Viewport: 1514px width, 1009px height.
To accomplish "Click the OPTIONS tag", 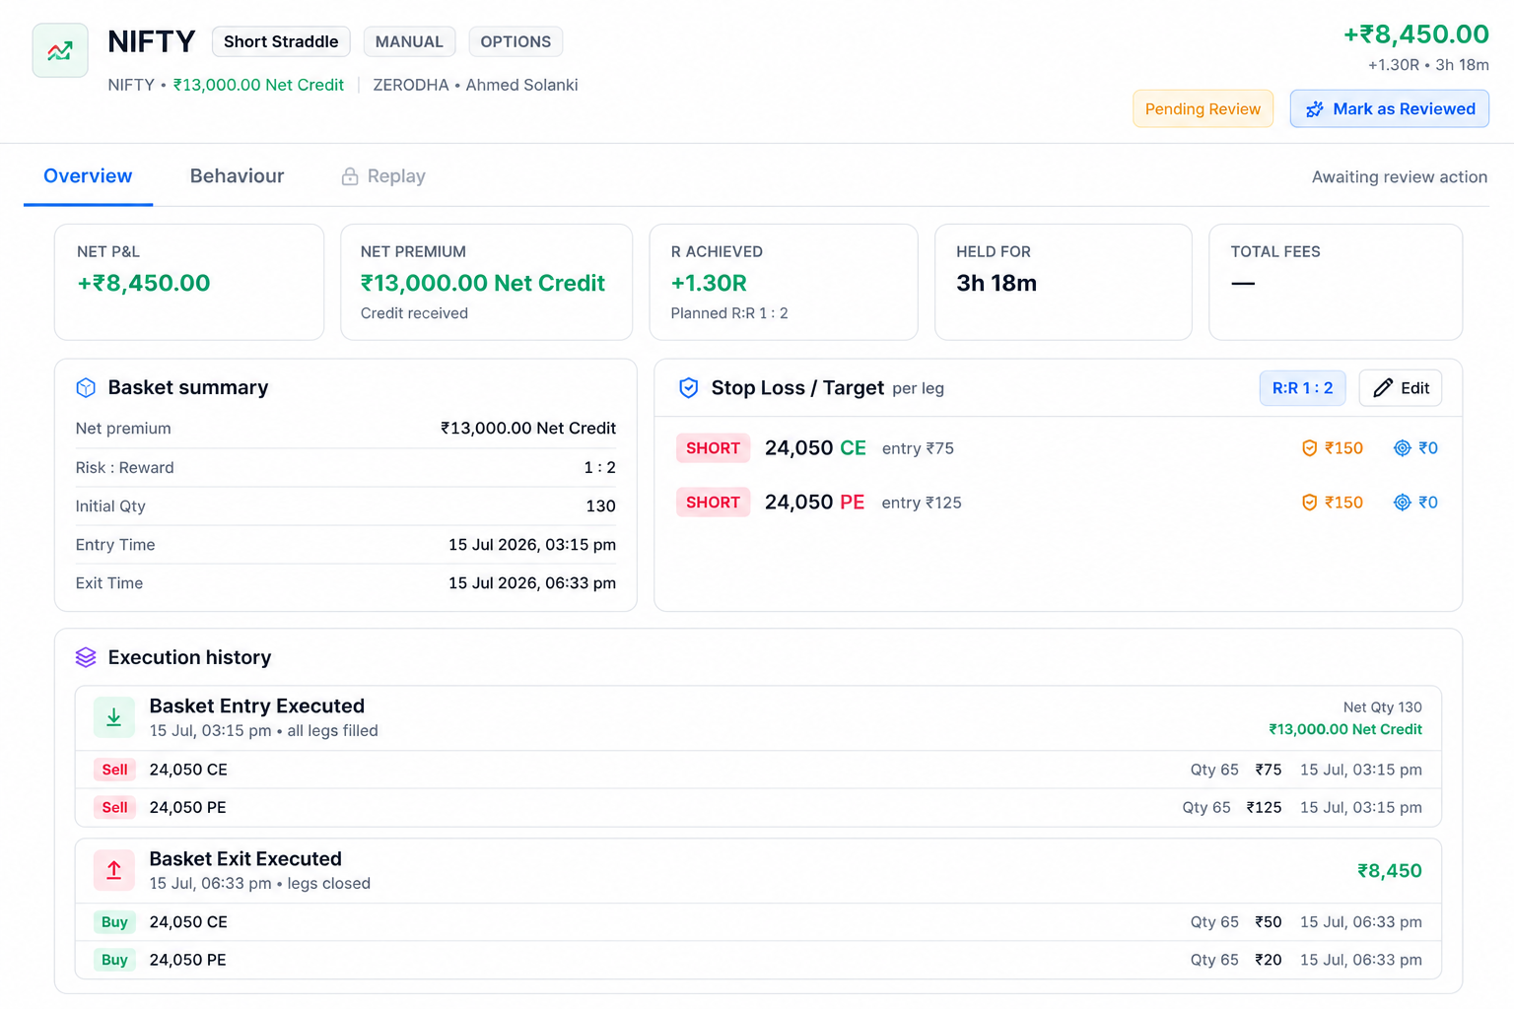I will pos(516,41).
